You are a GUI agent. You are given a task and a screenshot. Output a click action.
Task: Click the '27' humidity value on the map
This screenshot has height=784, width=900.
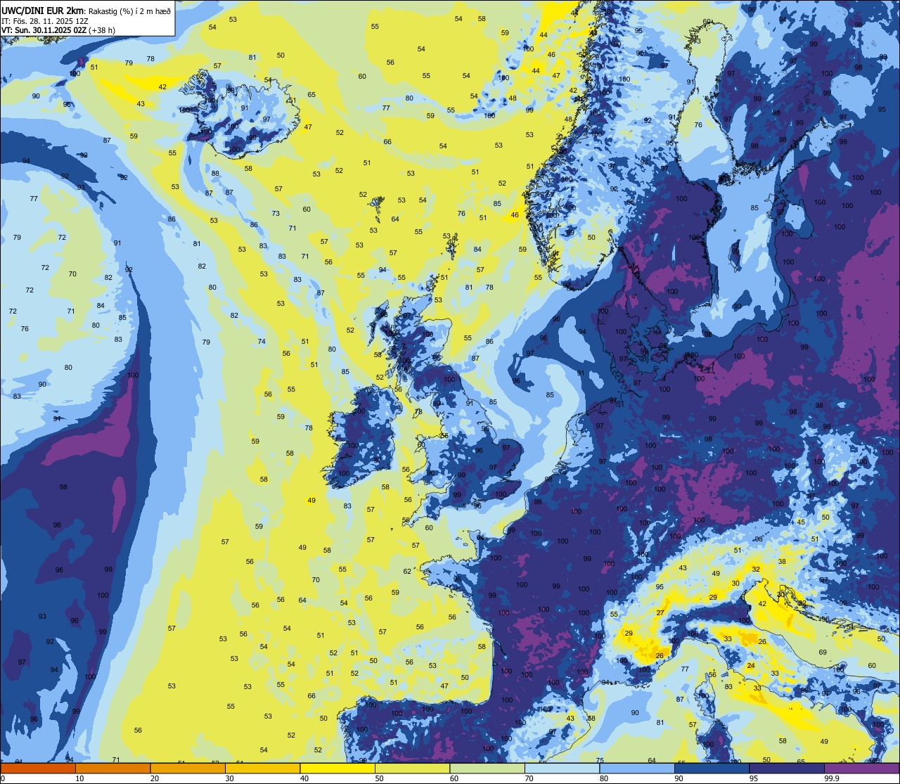[660, 612]
